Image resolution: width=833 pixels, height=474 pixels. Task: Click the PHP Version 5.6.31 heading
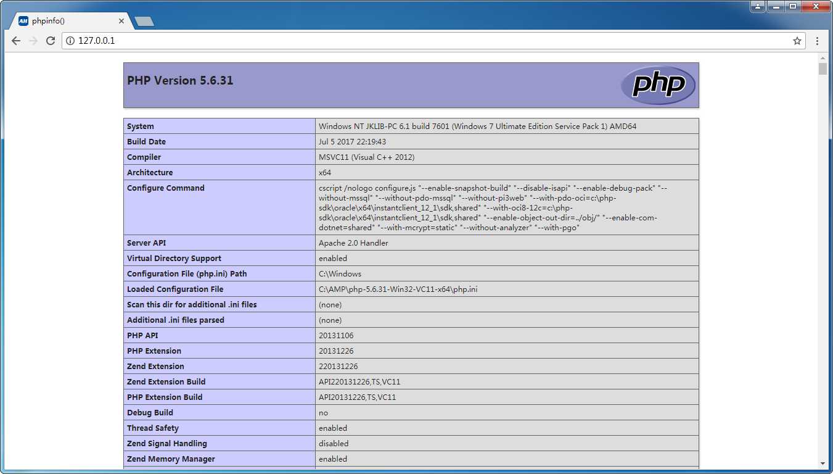click(180, 81)
